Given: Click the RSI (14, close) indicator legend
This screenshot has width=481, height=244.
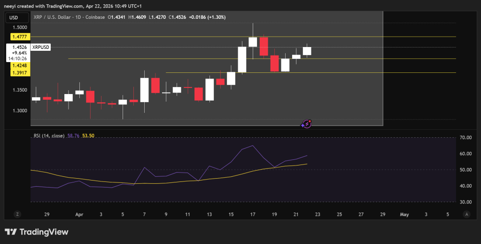Looking at the screenshot, I should click(x=49, y=136).
